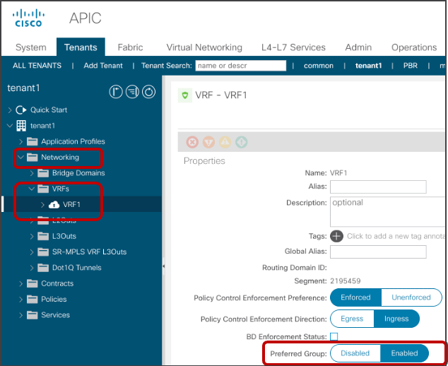This screenshot has width=448, height=366.
Task: Open the Tenants tab
Action: pos(81,47)
